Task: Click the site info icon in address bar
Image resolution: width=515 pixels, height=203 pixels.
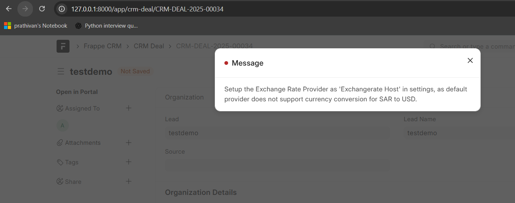Action: [62, 9]
